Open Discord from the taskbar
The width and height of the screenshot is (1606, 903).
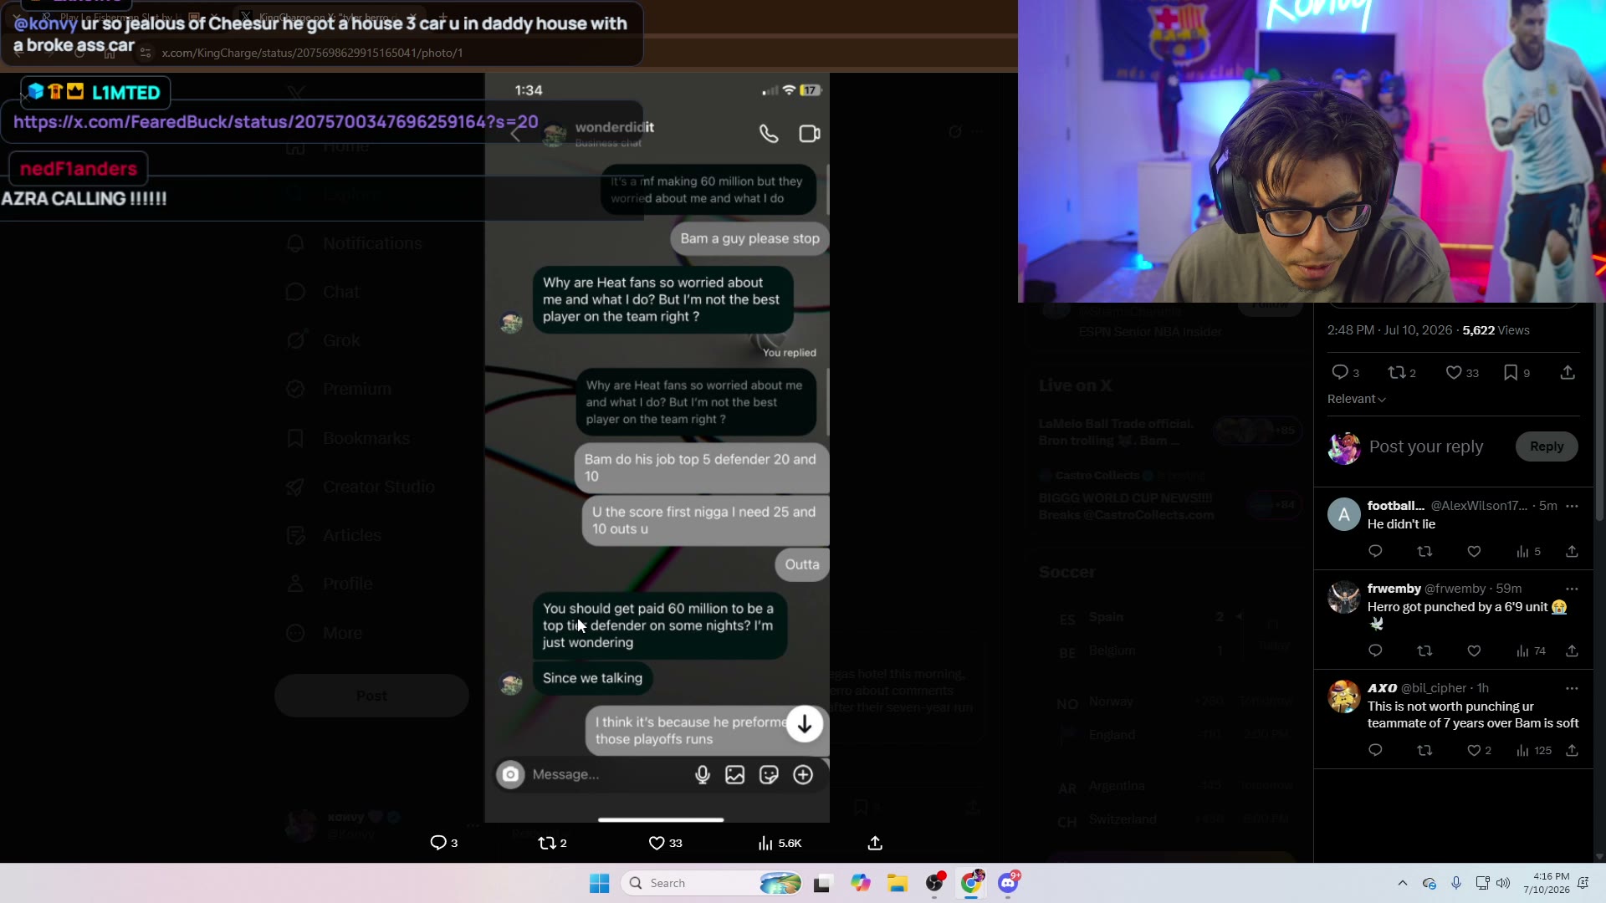click(1008, 884)
